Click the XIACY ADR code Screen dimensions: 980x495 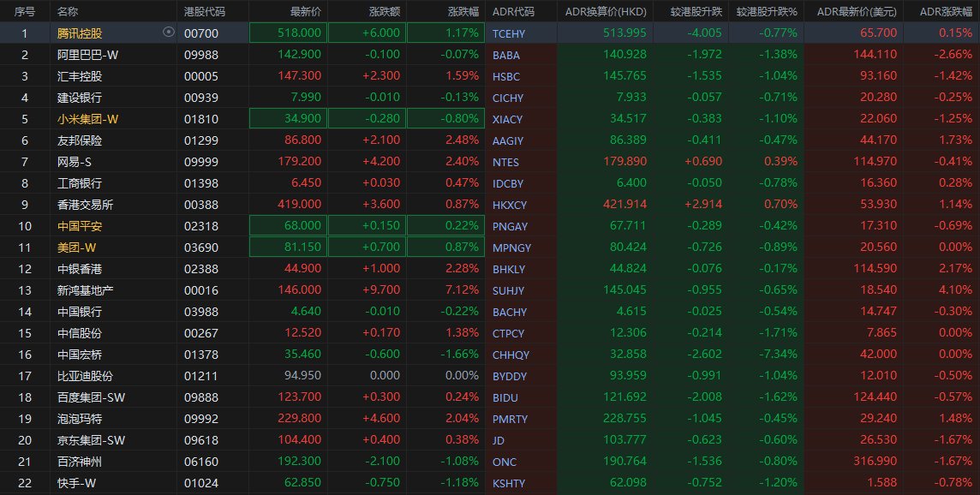tap(507, 119)
